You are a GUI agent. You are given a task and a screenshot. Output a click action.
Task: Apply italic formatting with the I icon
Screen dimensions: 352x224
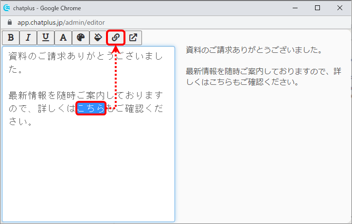28,38
